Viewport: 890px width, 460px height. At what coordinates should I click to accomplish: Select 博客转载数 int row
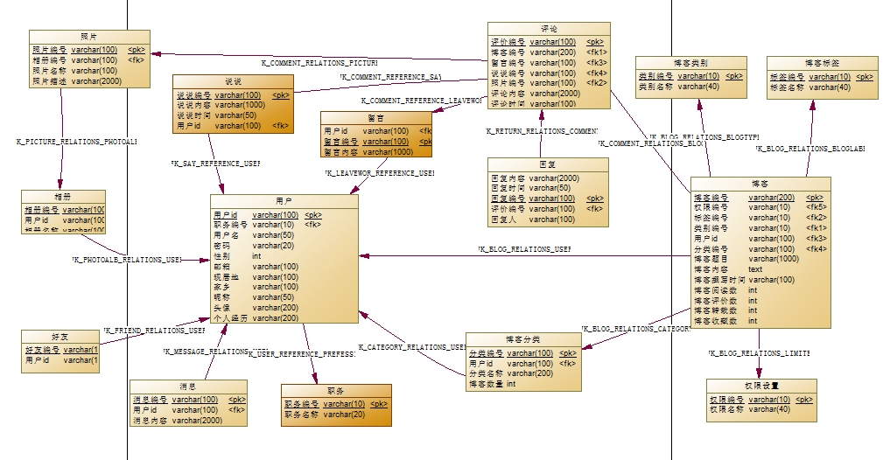tap(725, 310)
